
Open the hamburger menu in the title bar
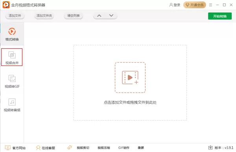(210, 5)
